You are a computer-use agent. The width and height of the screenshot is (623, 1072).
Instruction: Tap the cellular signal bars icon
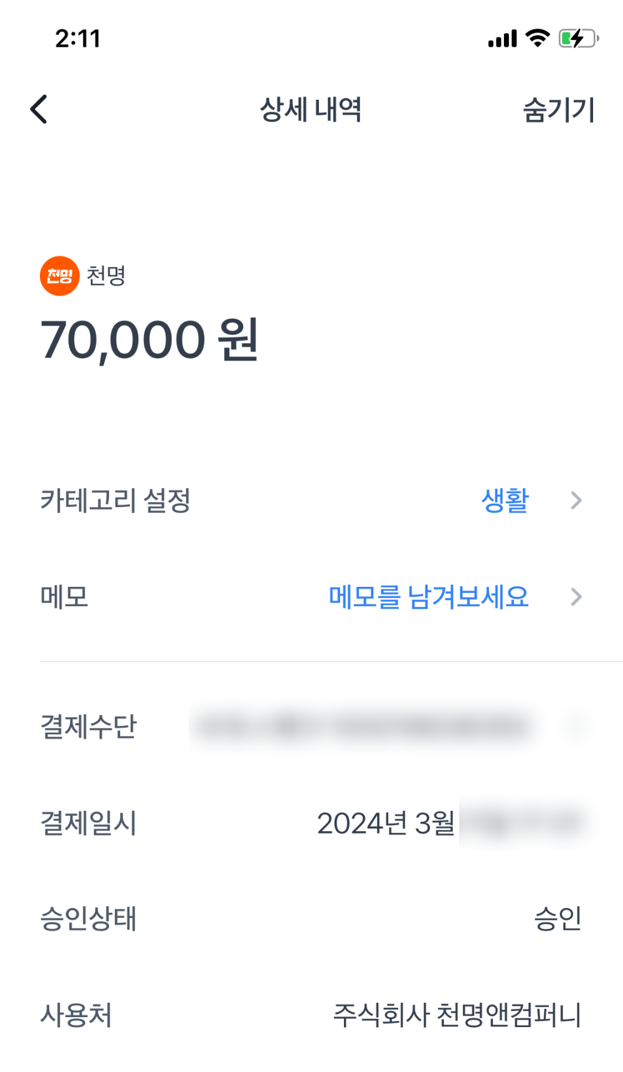click(x=502, y=39)
